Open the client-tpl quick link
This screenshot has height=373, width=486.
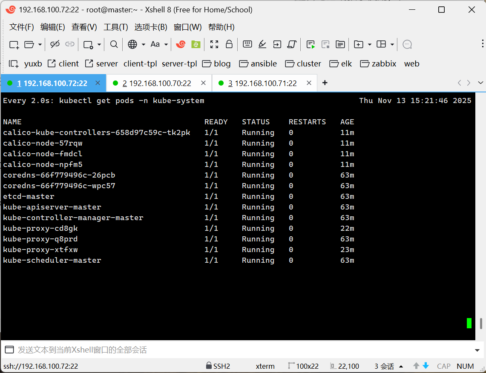140,64
